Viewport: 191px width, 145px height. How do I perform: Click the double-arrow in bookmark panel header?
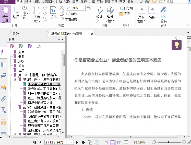pos(59,39)
